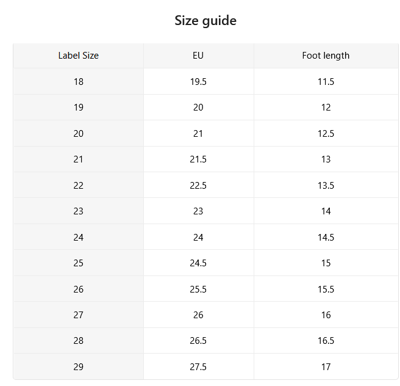Select the Label Size column header
The height and width of the screenshot is (386, 400).
point(78,56)
